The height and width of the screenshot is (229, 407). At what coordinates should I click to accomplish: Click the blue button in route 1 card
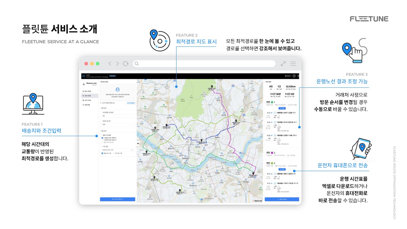282,108
